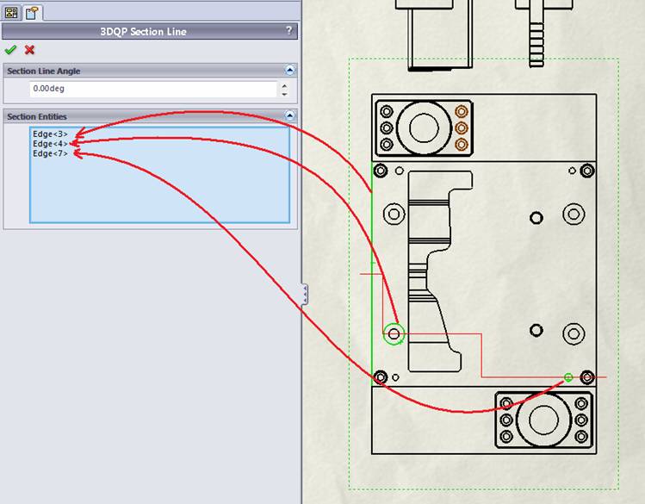The width and height of the screenshot is (645, 504).
Task: Select Edge<3> in Section Entities list
Action: click(50, 134)
